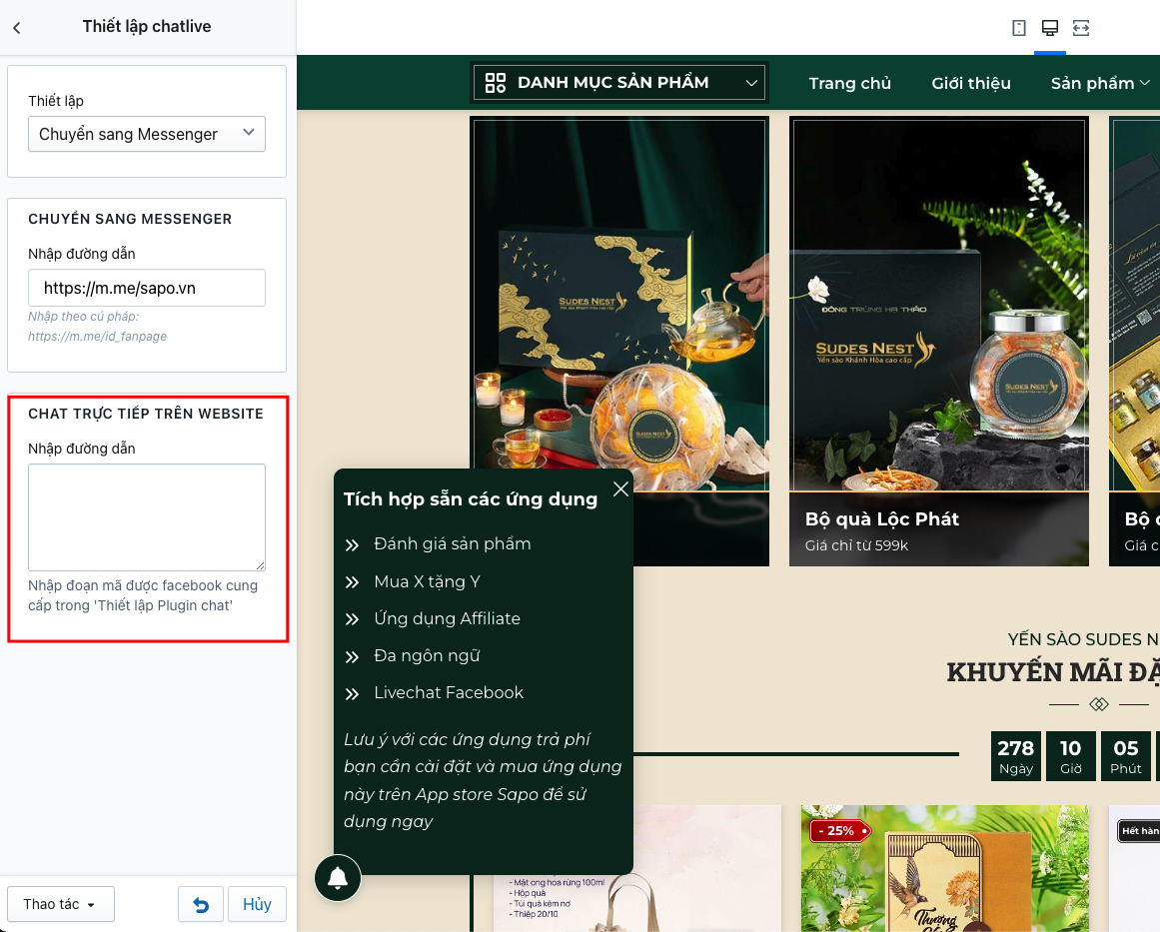Click the Hủy button
Screen dimensions: 1160x932
257,904
